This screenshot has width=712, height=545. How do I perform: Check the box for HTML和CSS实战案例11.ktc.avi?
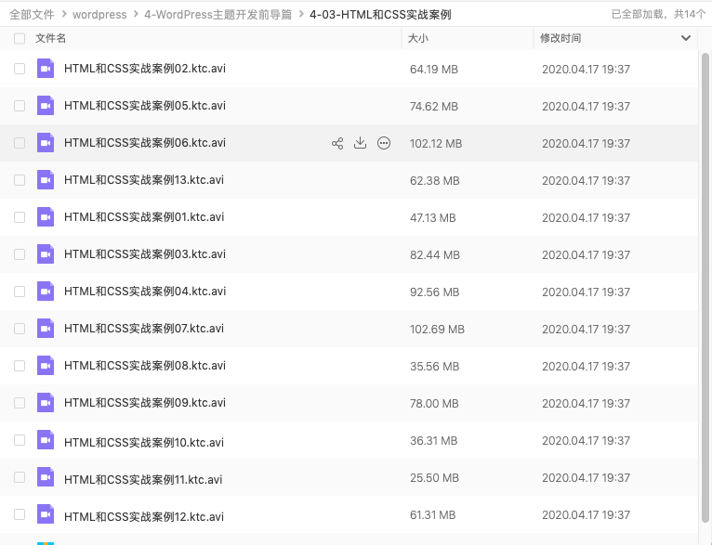pyautogui.click(x=20, y=477)
